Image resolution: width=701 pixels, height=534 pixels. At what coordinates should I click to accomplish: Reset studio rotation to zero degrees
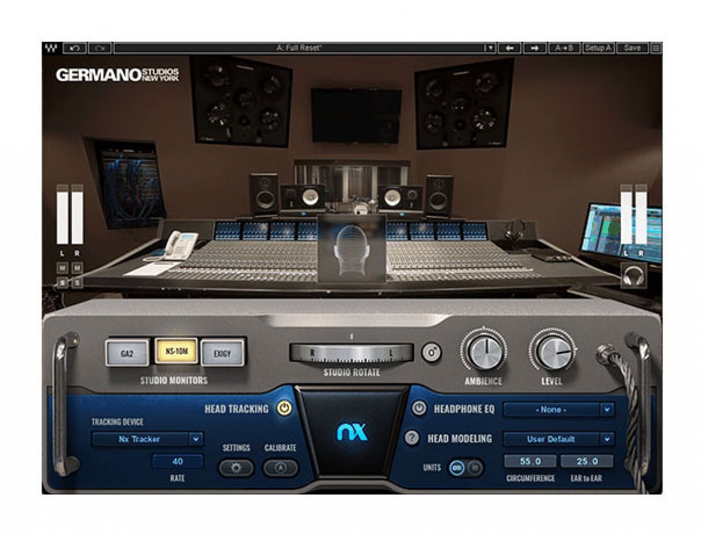coord(431,352)
